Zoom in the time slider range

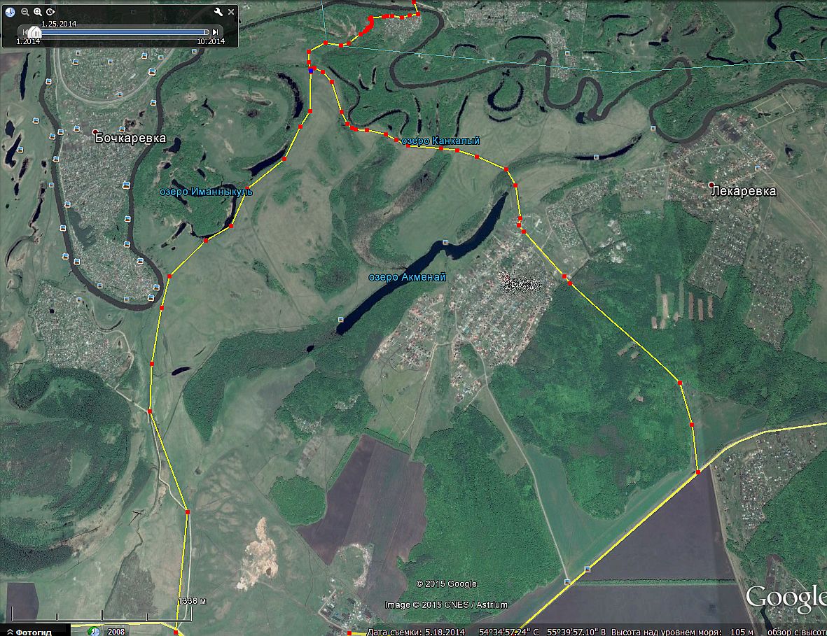tap(37, 12)
